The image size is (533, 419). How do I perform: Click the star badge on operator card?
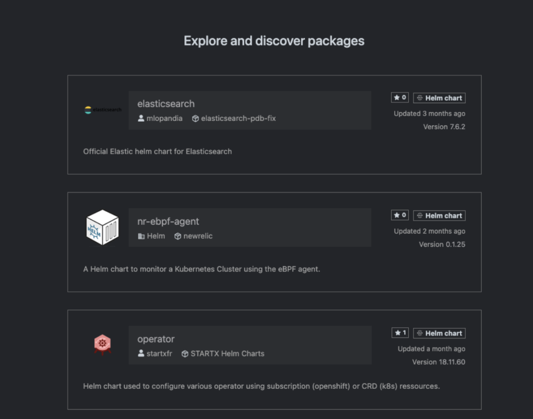(x=400, y=333)
